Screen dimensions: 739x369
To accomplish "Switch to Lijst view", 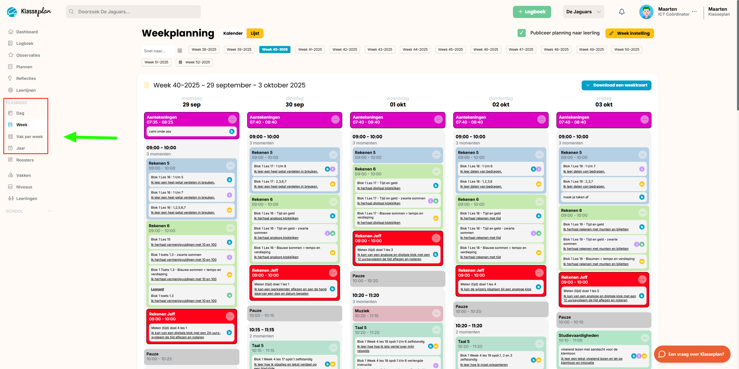I will coord(255,33).
